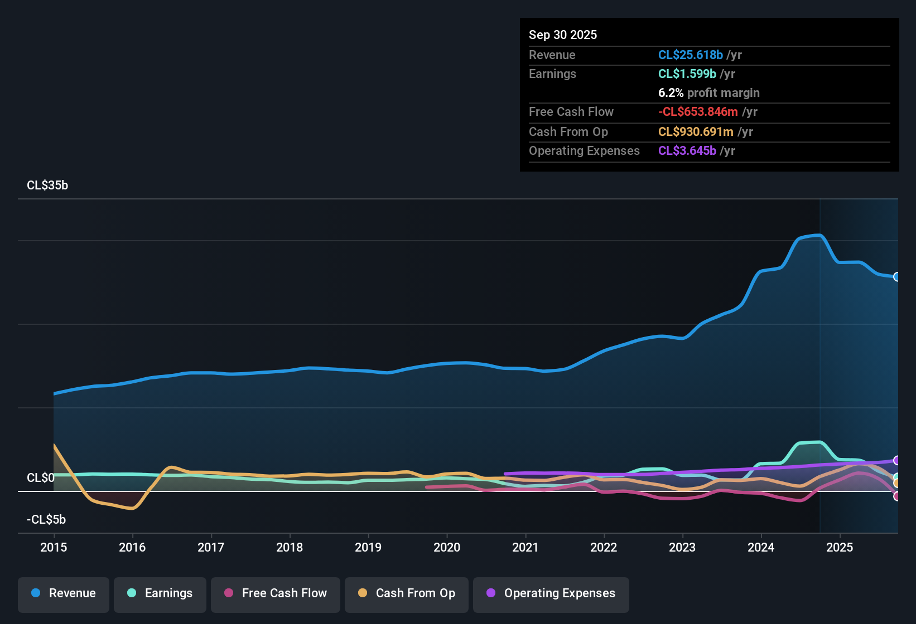
Task: Click the 2015 year label
Action: (54, 548)
